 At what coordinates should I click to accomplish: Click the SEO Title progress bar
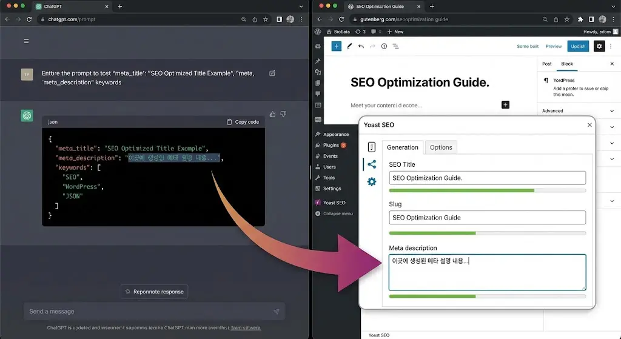[487, 190]
